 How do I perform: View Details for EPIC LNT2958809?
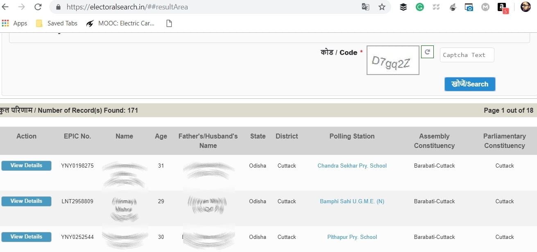(26, 201)
